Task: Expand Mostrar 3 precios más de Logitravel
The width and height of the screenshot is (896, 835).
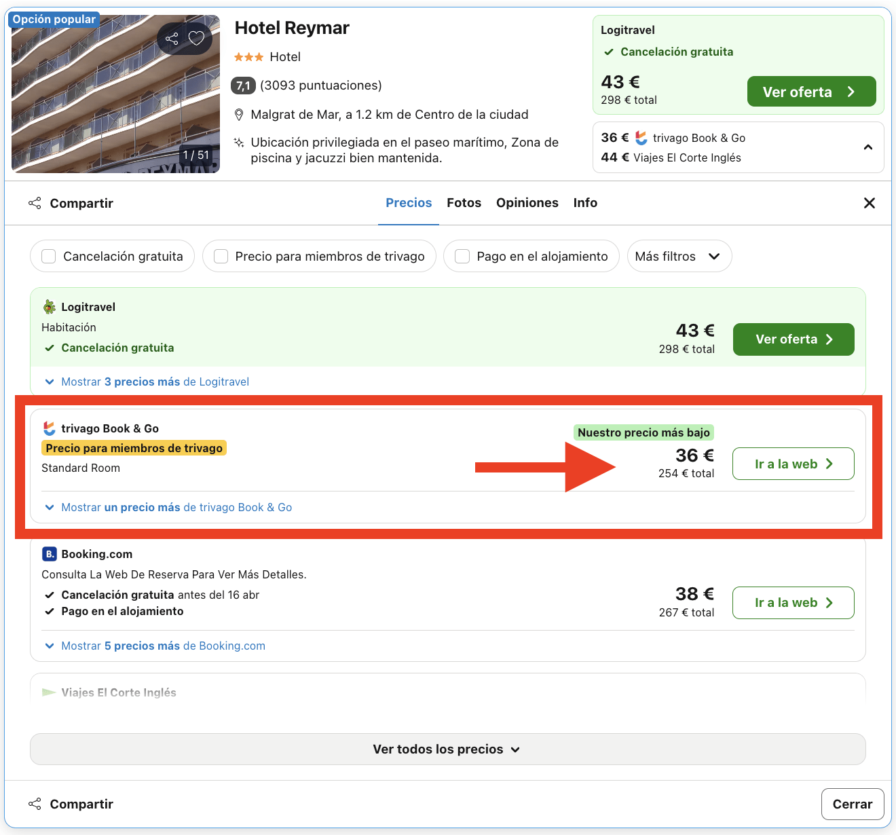Action: point(155,382)
